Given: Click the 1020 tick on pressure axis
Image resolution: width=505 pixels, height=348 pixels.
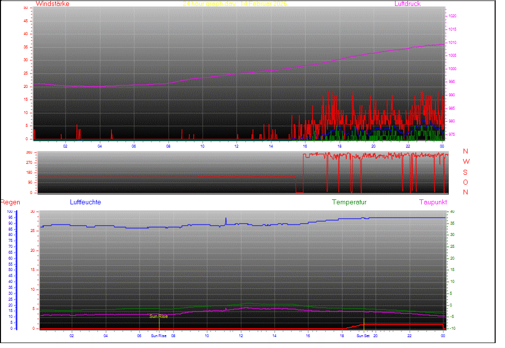Looking at the screenshot, I should point(453,16).
